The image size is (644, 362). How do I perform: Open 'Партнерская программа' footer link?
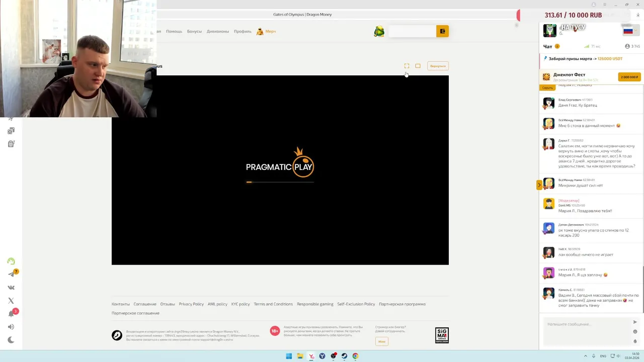[402, 304]
